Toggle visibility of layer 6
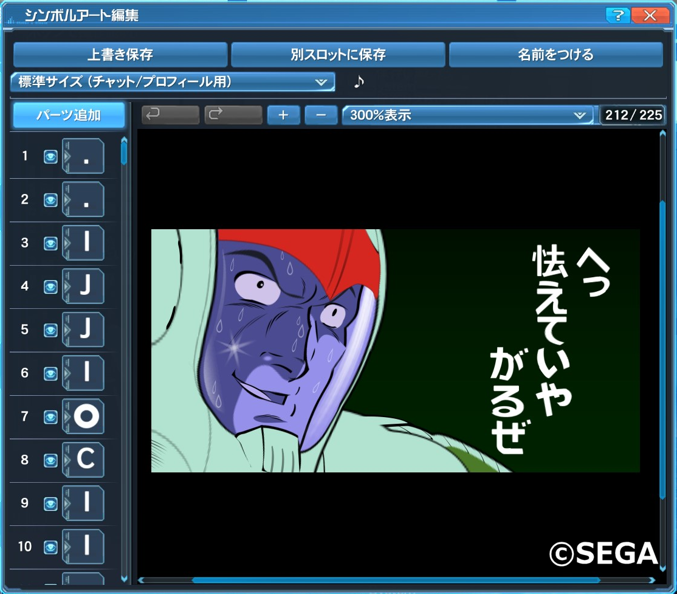Screen dimensions: 677x594 click(50, 374)
